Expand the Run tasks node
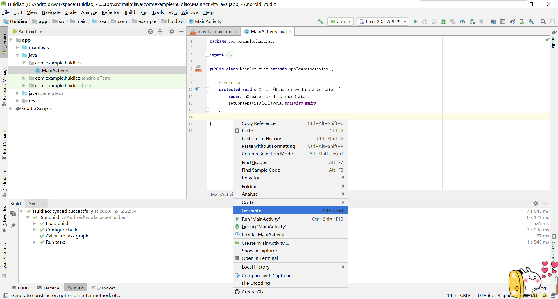The width and height of the screenshot is (558, 299). pos(34,242)
